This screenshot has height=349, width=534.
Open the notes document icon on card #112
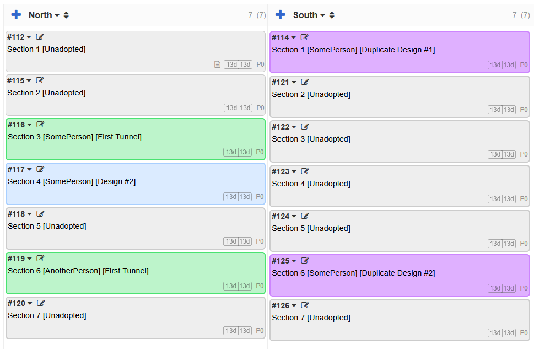point(217,64)
